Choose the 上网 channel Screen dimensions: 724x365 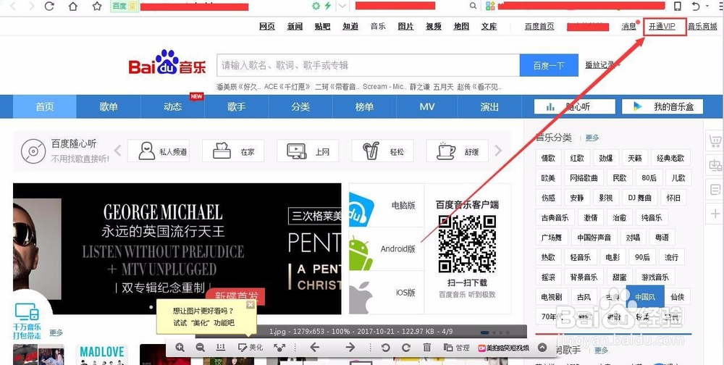[308, 151]
